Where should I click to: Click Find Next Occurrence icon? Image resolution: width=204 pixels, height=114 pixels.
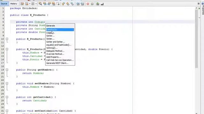point(49,4)
